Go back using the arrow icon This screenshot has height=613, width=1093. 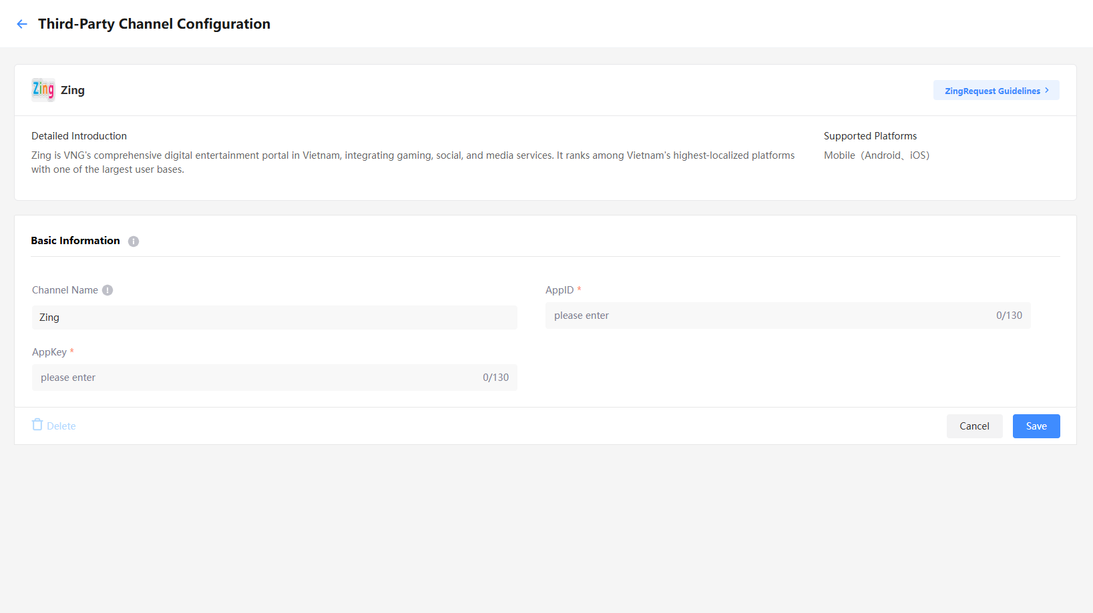click(x=22, y=24)
